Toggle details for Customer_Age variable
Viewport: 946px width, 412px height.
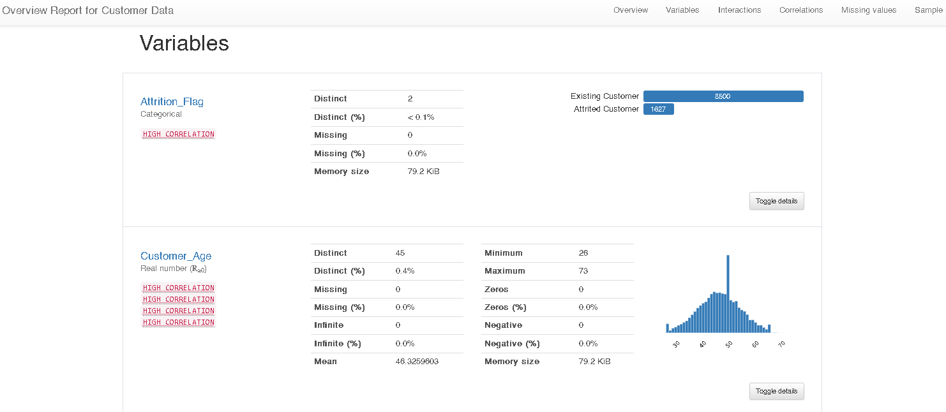tap(776, 391)
